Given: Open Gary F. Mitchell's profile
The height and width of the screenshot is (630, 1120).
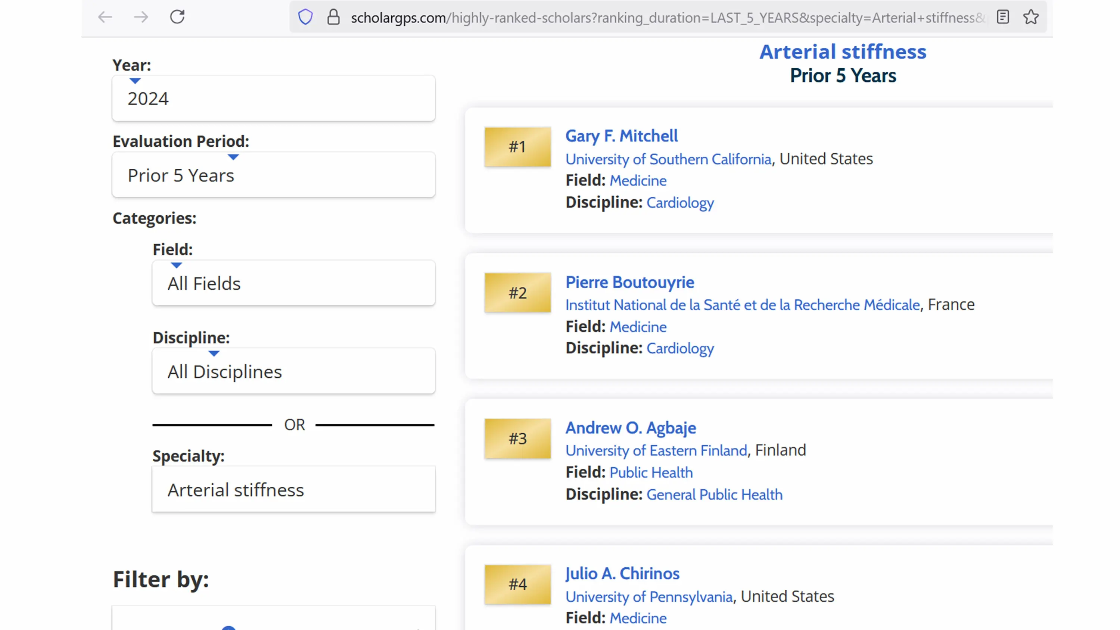Looking at the screenshot, I should point(621,136).
